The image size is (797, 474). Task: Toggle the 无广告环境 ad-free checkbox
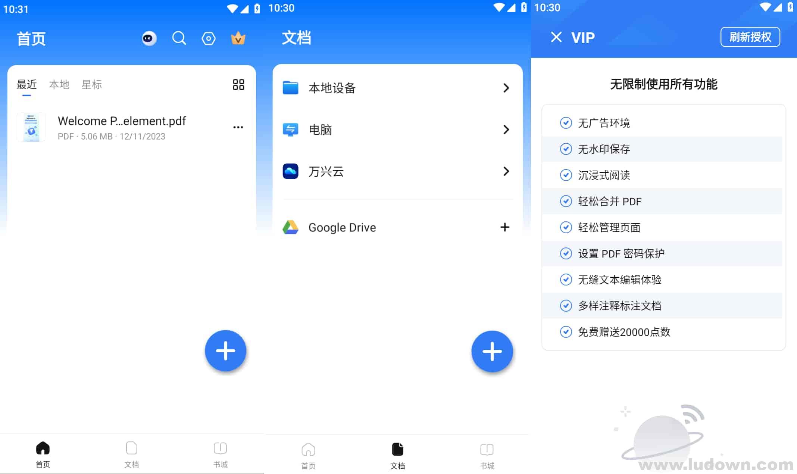563,123
